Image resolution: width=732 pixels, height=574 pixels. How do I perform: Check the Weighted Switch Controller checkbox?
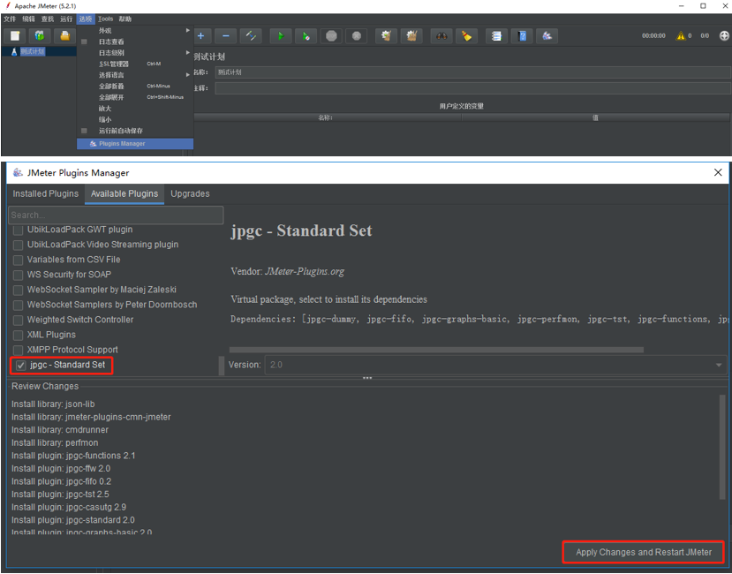19,320
